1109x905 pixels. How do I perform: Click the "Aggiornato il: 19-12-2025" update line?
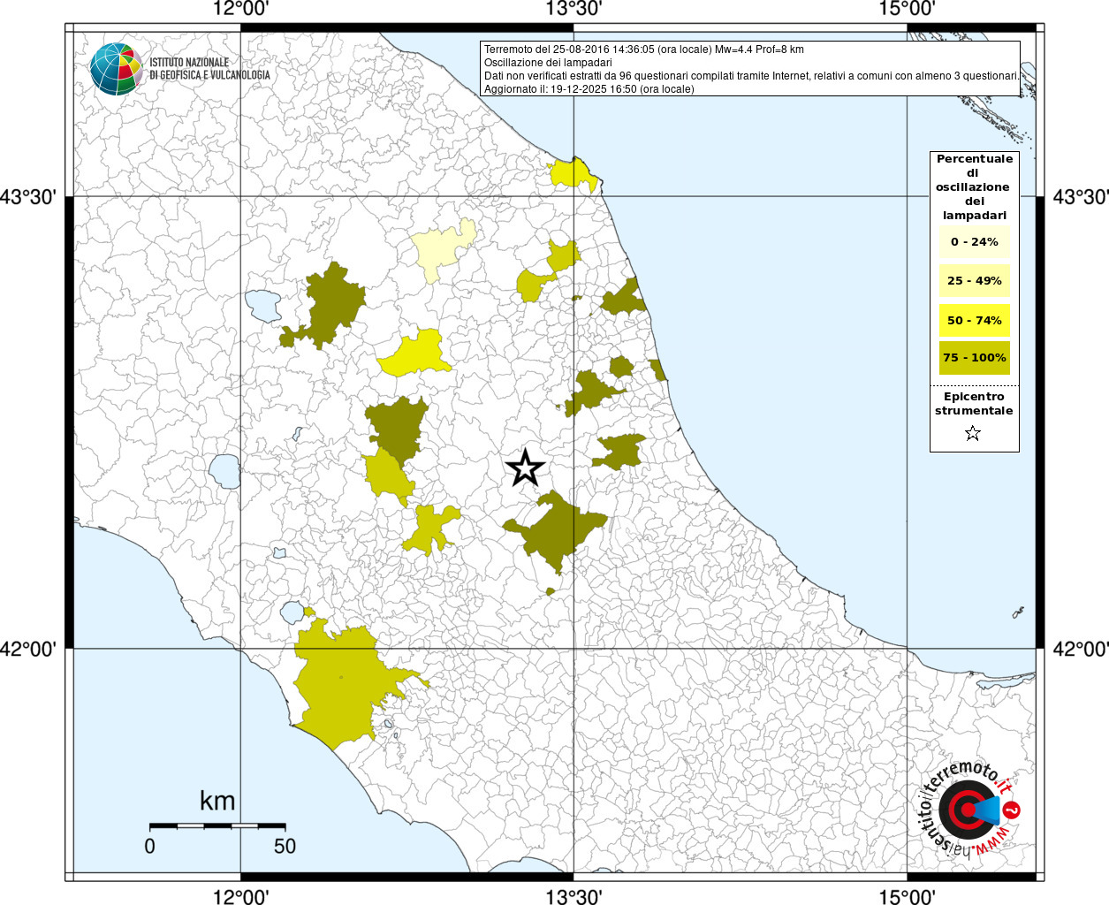click(x=589, y=89)
